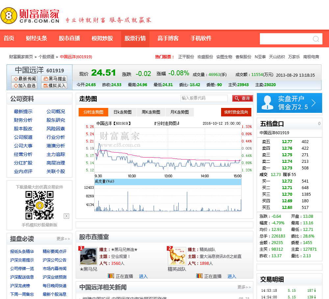Open 沪深龙虎榜 link
The image size is (329, 299).
[20, 286]
